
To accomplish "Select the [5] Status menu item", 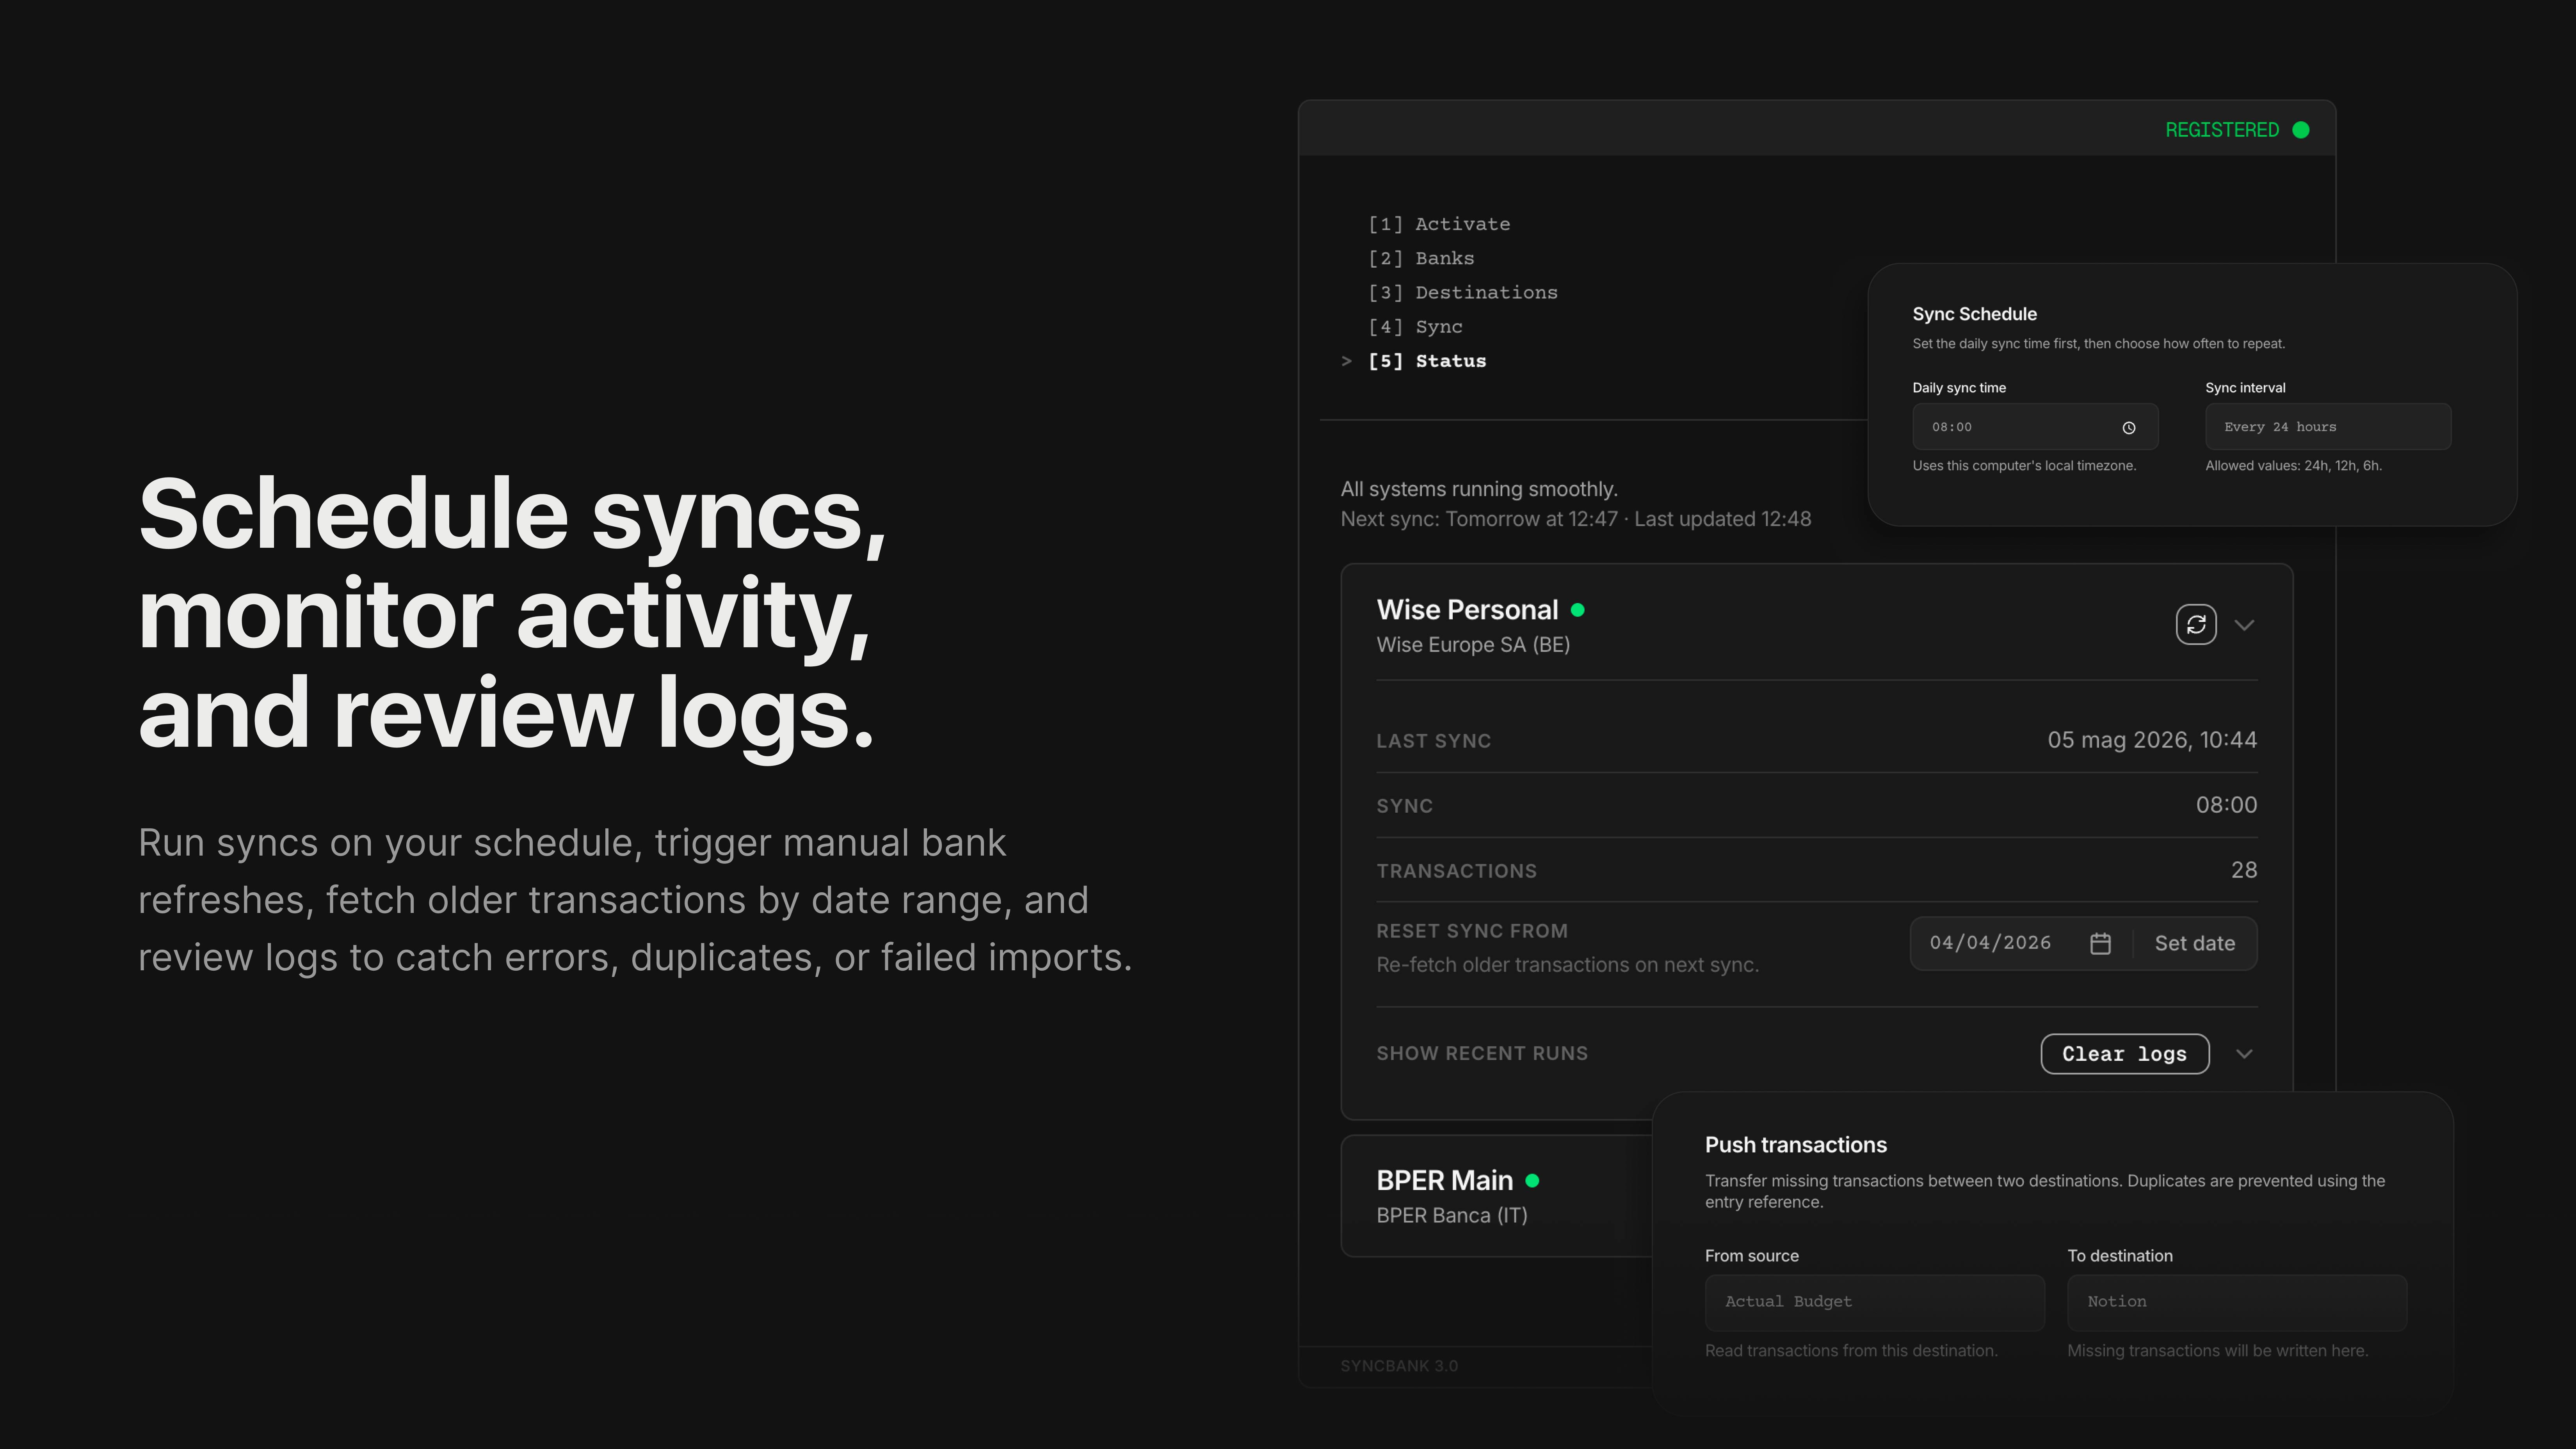I will (1427, 361).
